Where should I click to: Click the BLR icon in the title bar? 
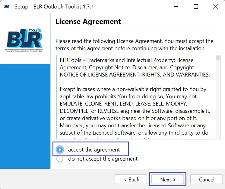pyautogui.click(x=7, y=6)
